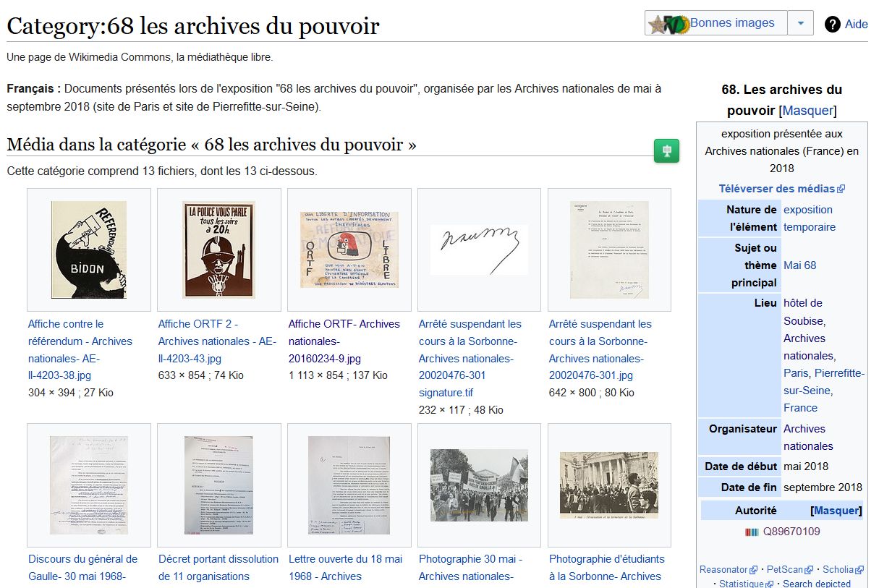Open Wikidata item Q89670109

[791, 532]
